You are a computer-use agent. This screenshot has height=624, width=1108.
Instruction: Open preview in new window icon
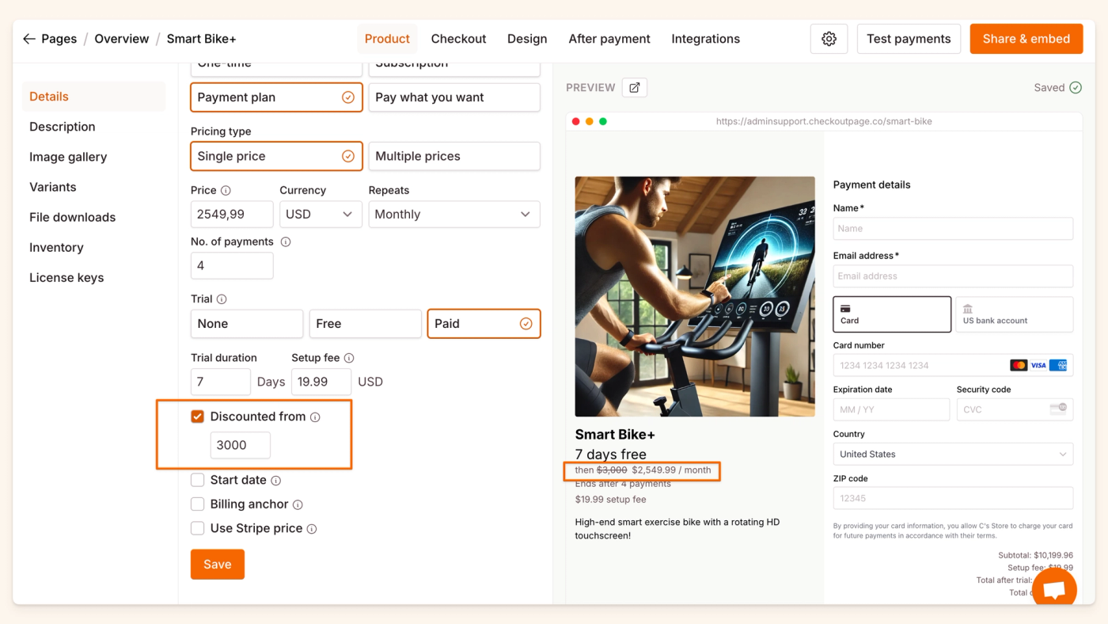634,88
